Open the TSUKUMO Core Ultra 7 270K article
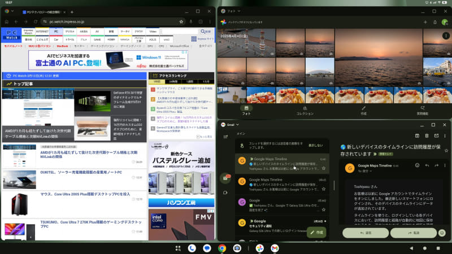Image resolution: width=452 pixels, height=254 pixels. pos(91,224)
